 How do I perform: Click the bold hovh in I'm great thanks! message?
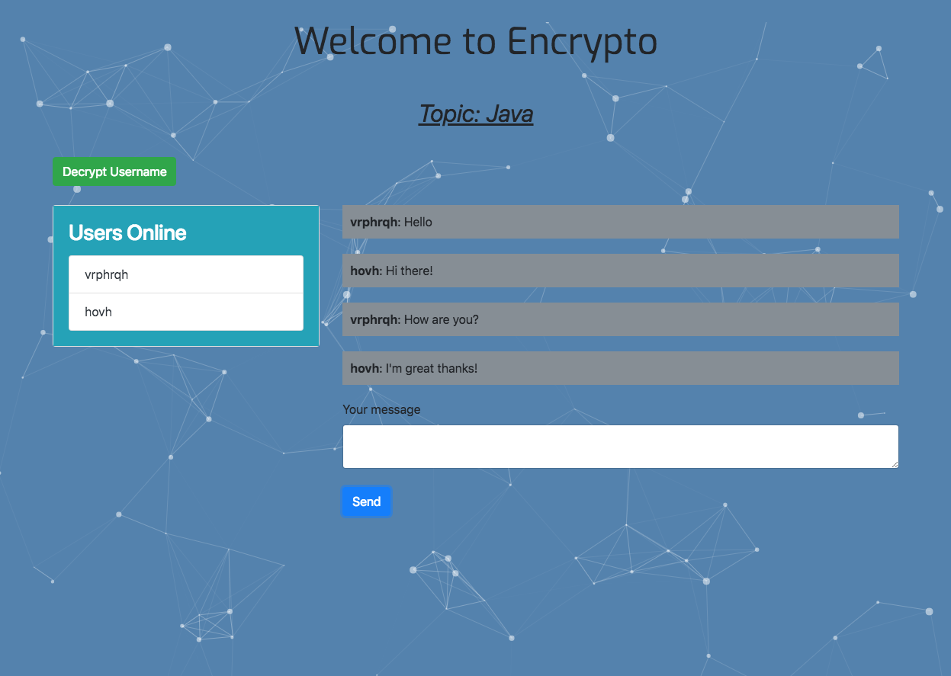tap(364, 368)
